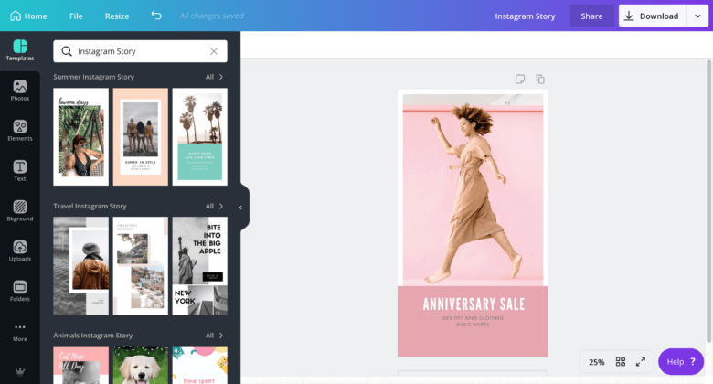The width and height of the screenshot is (713, 384).
Task: Select the woman in hammock summer template
Action: pos(81,137)
